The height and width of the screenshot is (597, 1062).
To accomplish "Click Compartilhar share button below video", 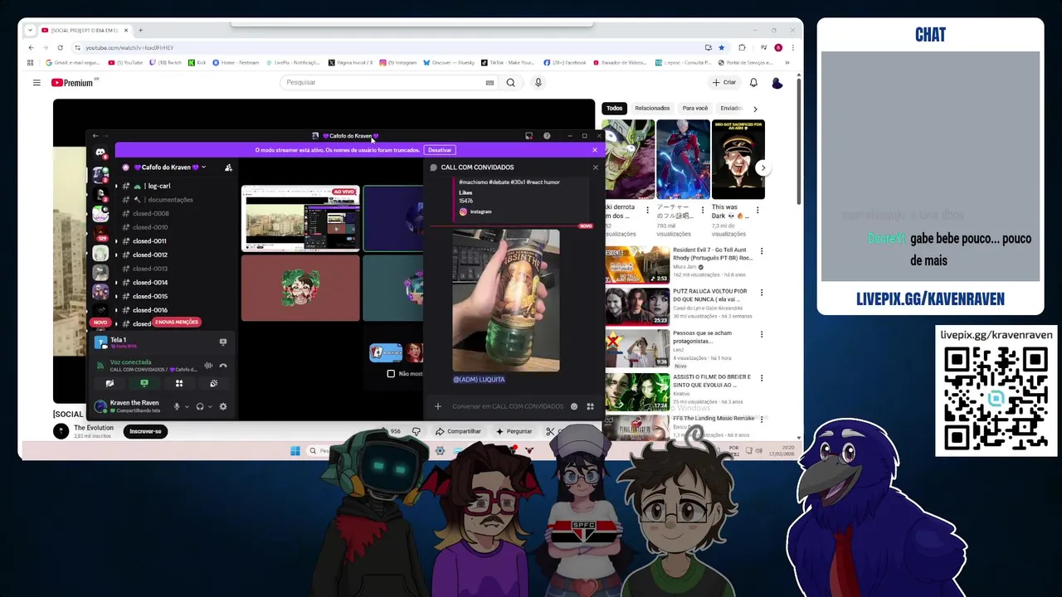I will click(458, 431).
